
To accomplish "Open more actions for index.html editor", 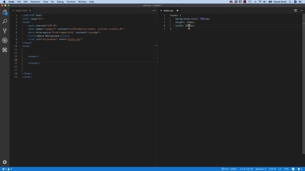I will [x=154, y=10].
